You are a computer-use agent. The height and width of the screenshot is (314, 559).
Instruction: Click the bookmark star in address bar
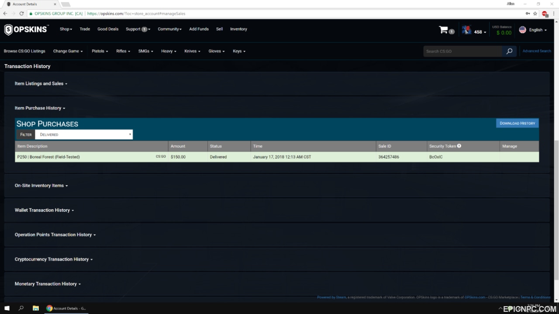(535, 14)
